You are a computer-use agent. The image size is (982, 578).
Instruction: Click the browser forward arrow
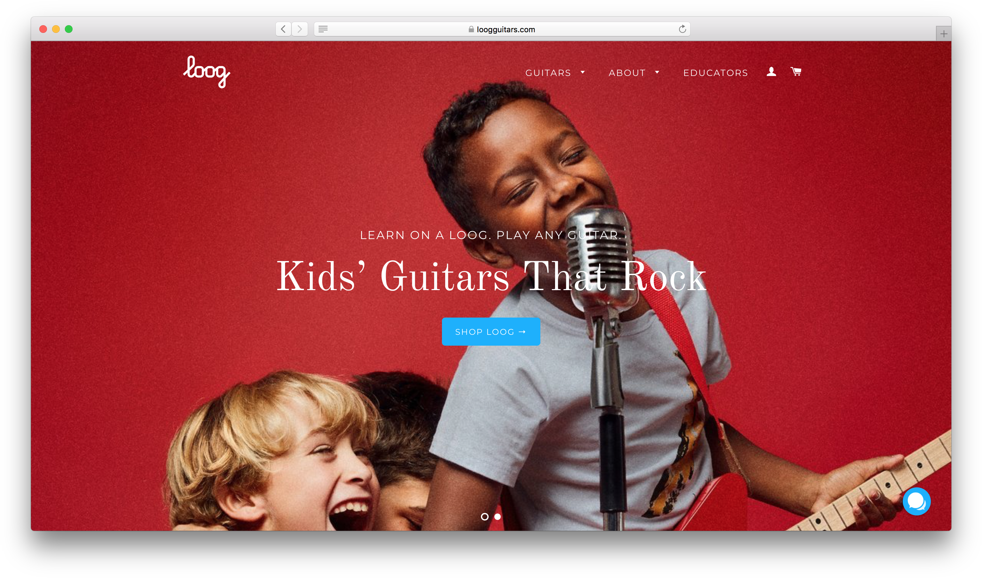pyautogui.click(x=300, y=29)
